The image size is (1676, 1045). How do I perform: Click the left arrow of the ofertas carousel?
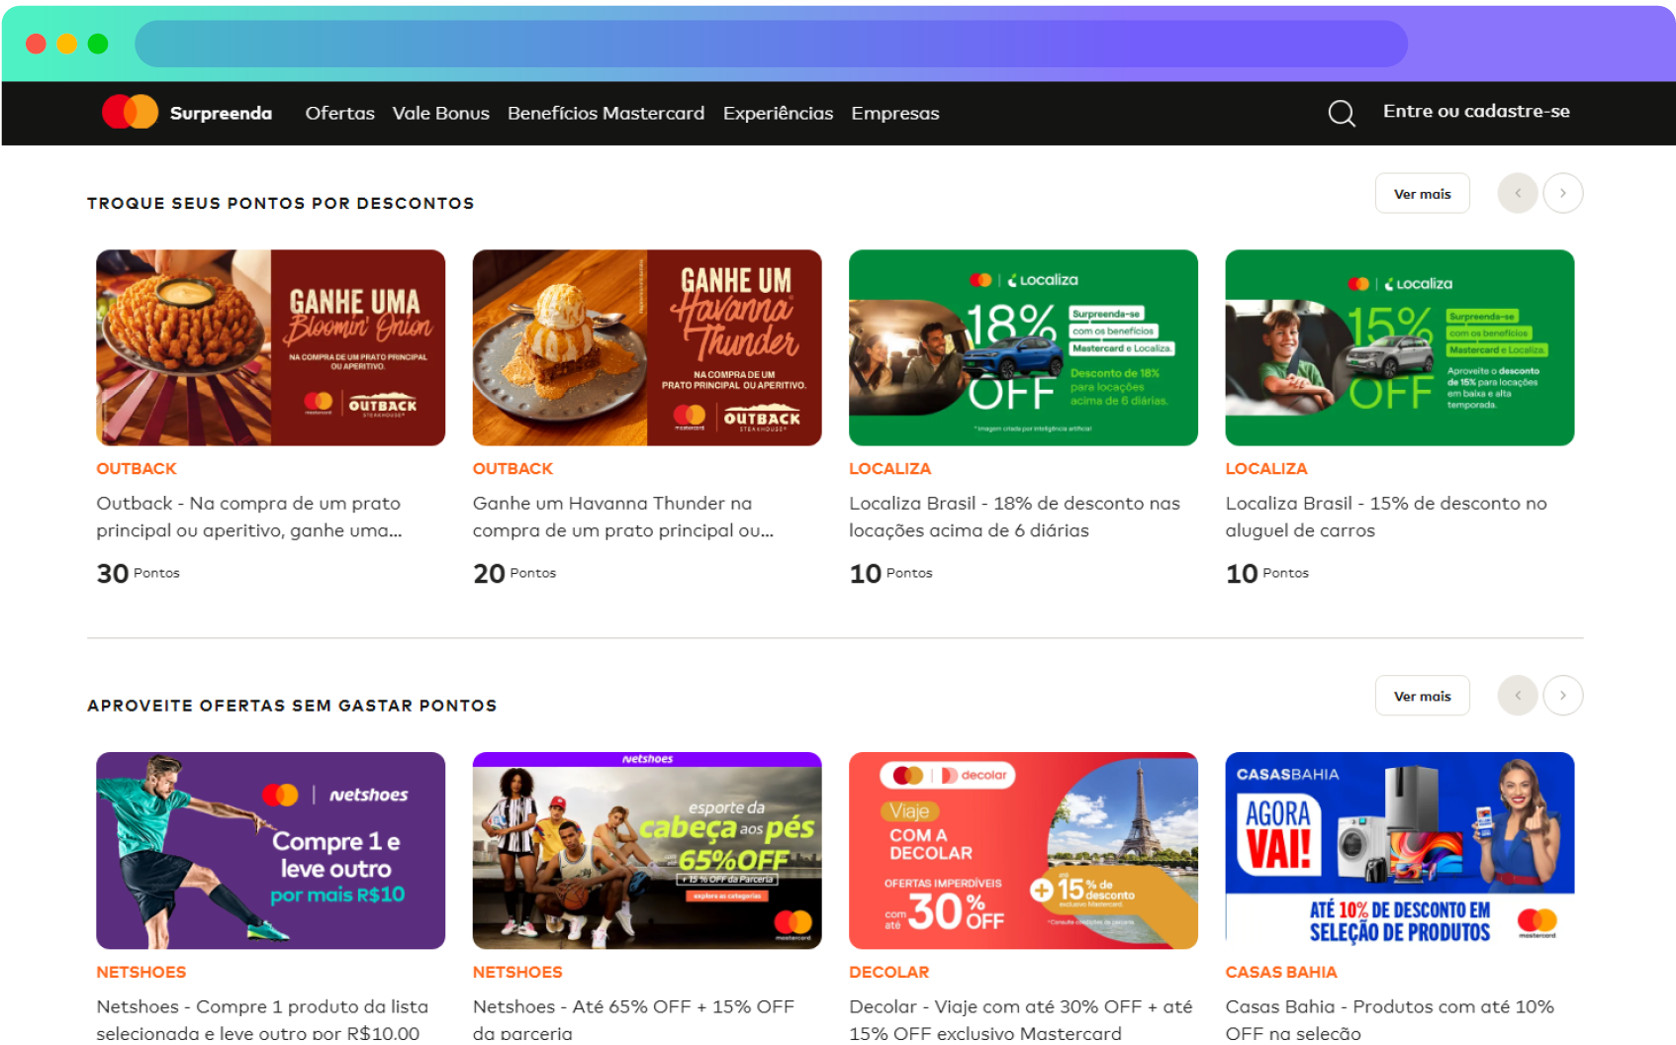(1517, 696)
